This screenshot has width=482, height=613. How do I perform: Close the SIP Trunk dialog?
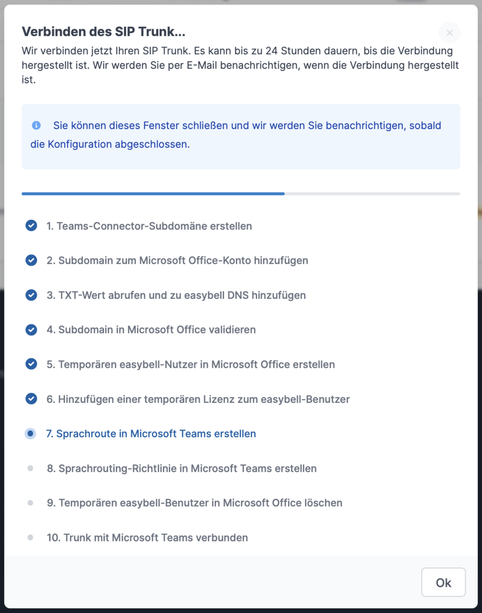tap(449, 33)
